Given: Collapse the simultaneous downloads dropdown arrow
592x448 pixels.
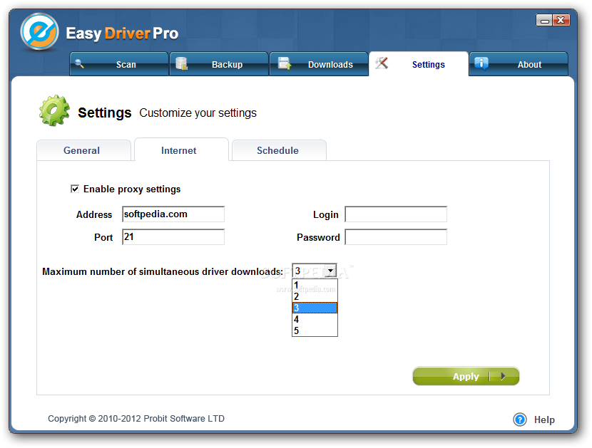Looking at the screenshot, I should (x=330, y=271).
